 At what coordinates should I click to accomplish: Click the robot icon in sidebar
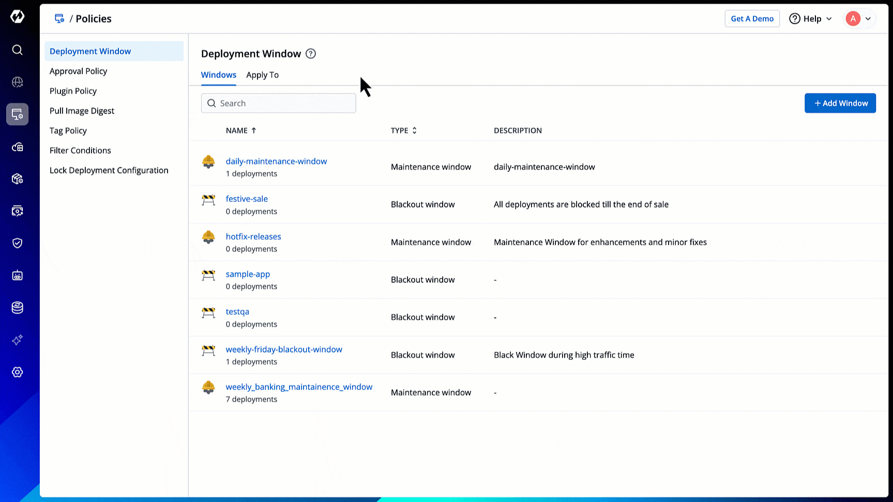17,275
